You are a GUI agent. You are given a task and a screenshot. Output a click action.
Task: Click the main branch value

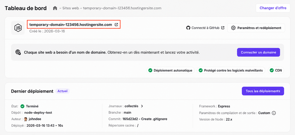127,112
